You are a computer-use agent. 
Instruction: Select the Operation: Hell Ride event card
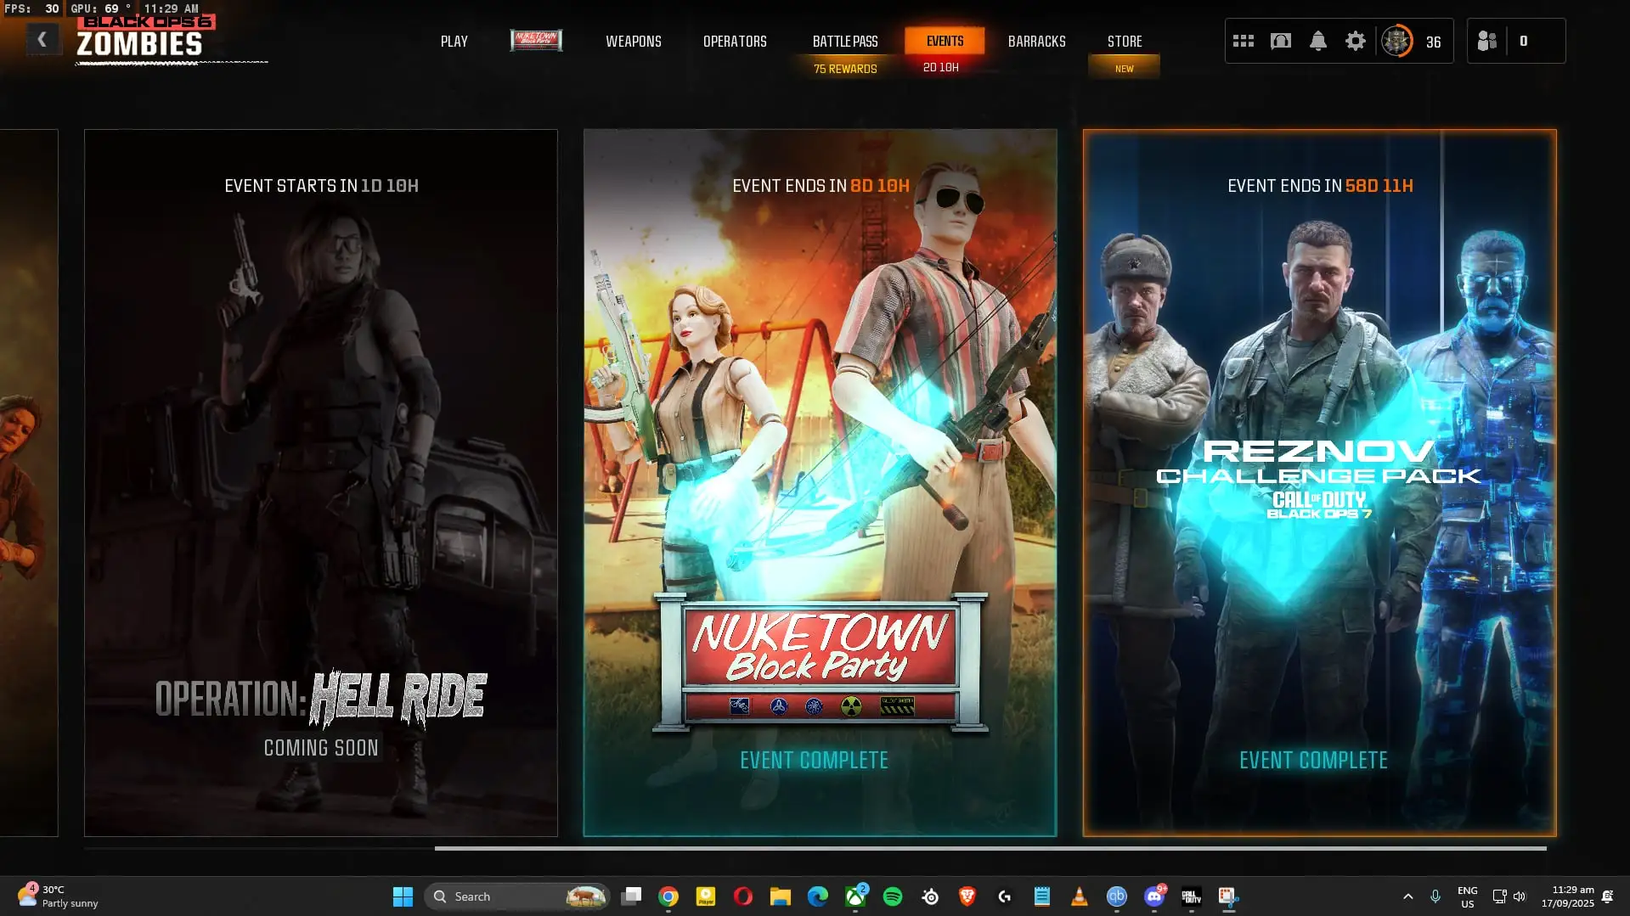320,482
